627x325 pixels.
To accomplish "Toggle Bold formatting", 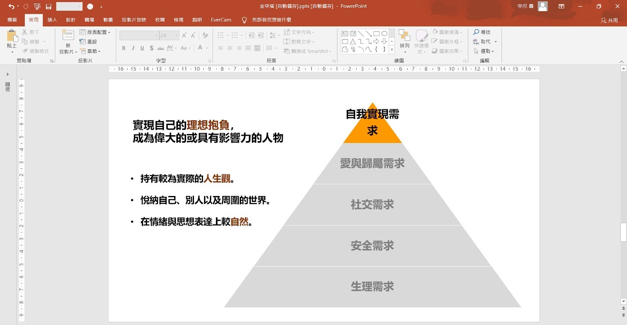I will (x=124, y=48).
